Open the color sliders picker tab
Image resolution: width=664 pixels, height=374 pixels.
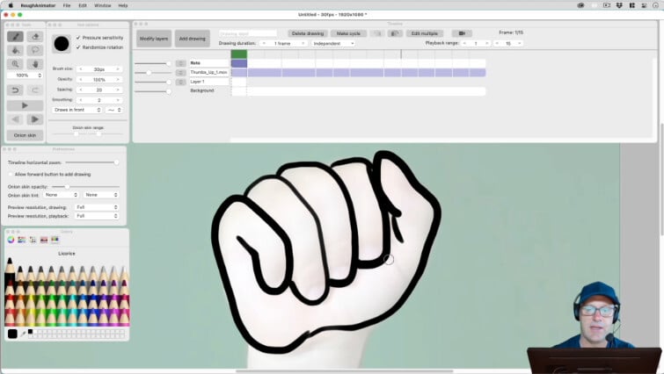click(22, 240)
